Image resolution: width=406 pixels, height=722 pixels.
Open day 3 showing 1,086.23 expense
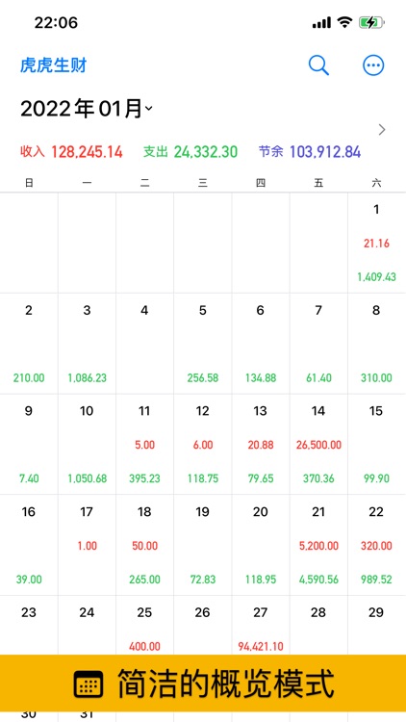coord(87,344)
